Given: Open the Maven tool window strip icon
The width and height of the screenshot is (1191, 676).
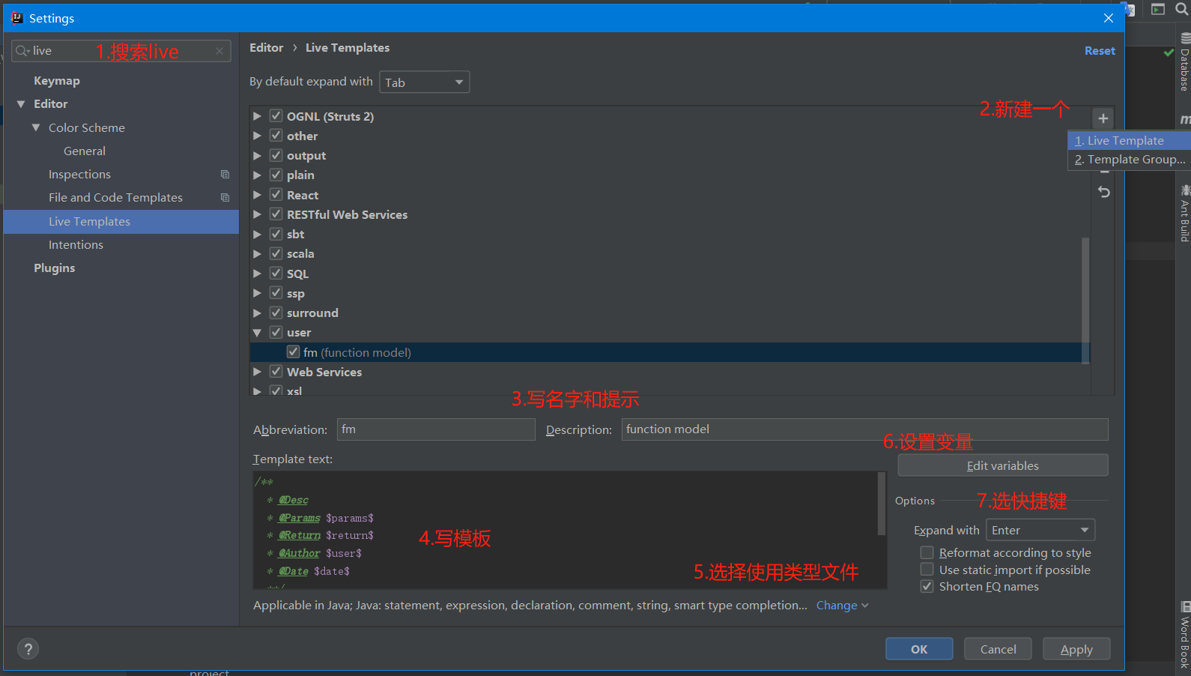Looking at the screenshot, I should click(1184, 119).
